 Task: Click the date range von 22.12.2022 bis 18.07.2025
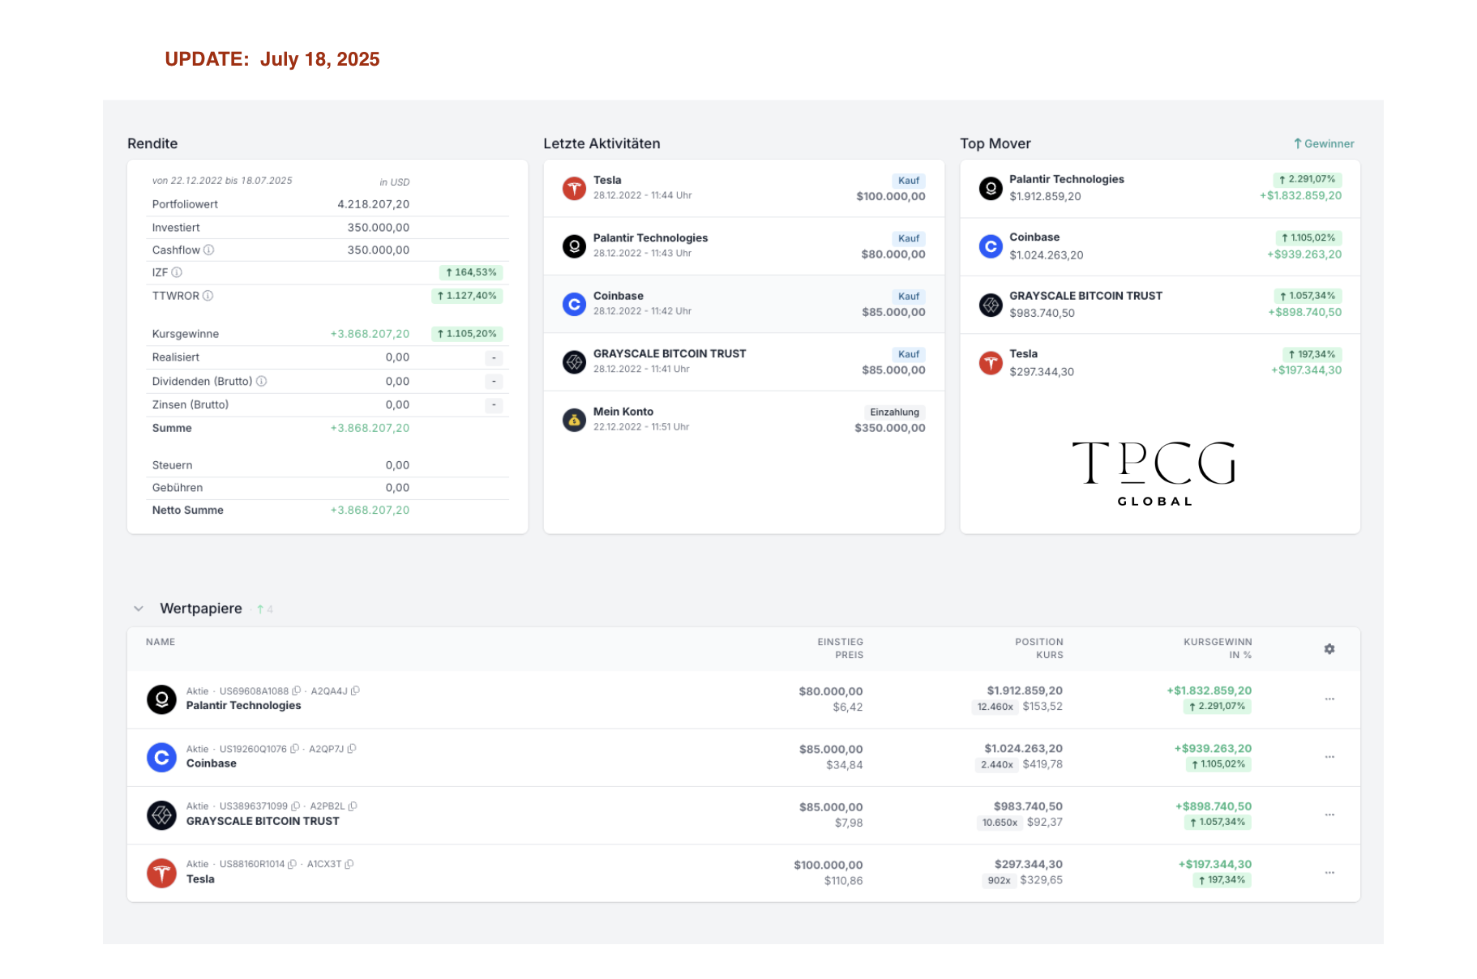click(x=222, y=181)
